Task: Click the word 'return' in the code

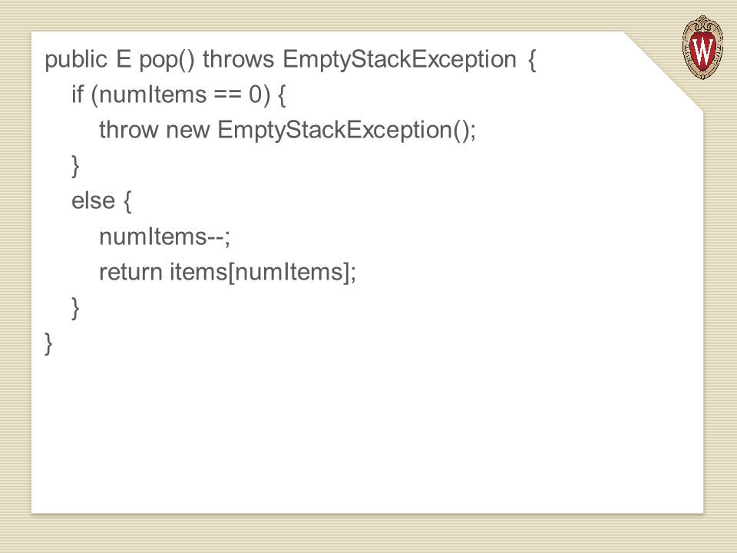Action: point(131,272)
